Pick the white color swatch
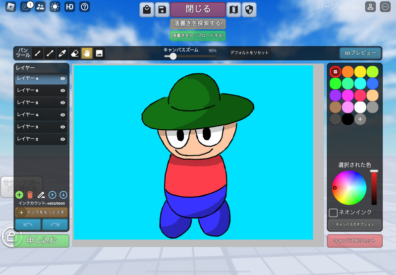 pos(360,108)
